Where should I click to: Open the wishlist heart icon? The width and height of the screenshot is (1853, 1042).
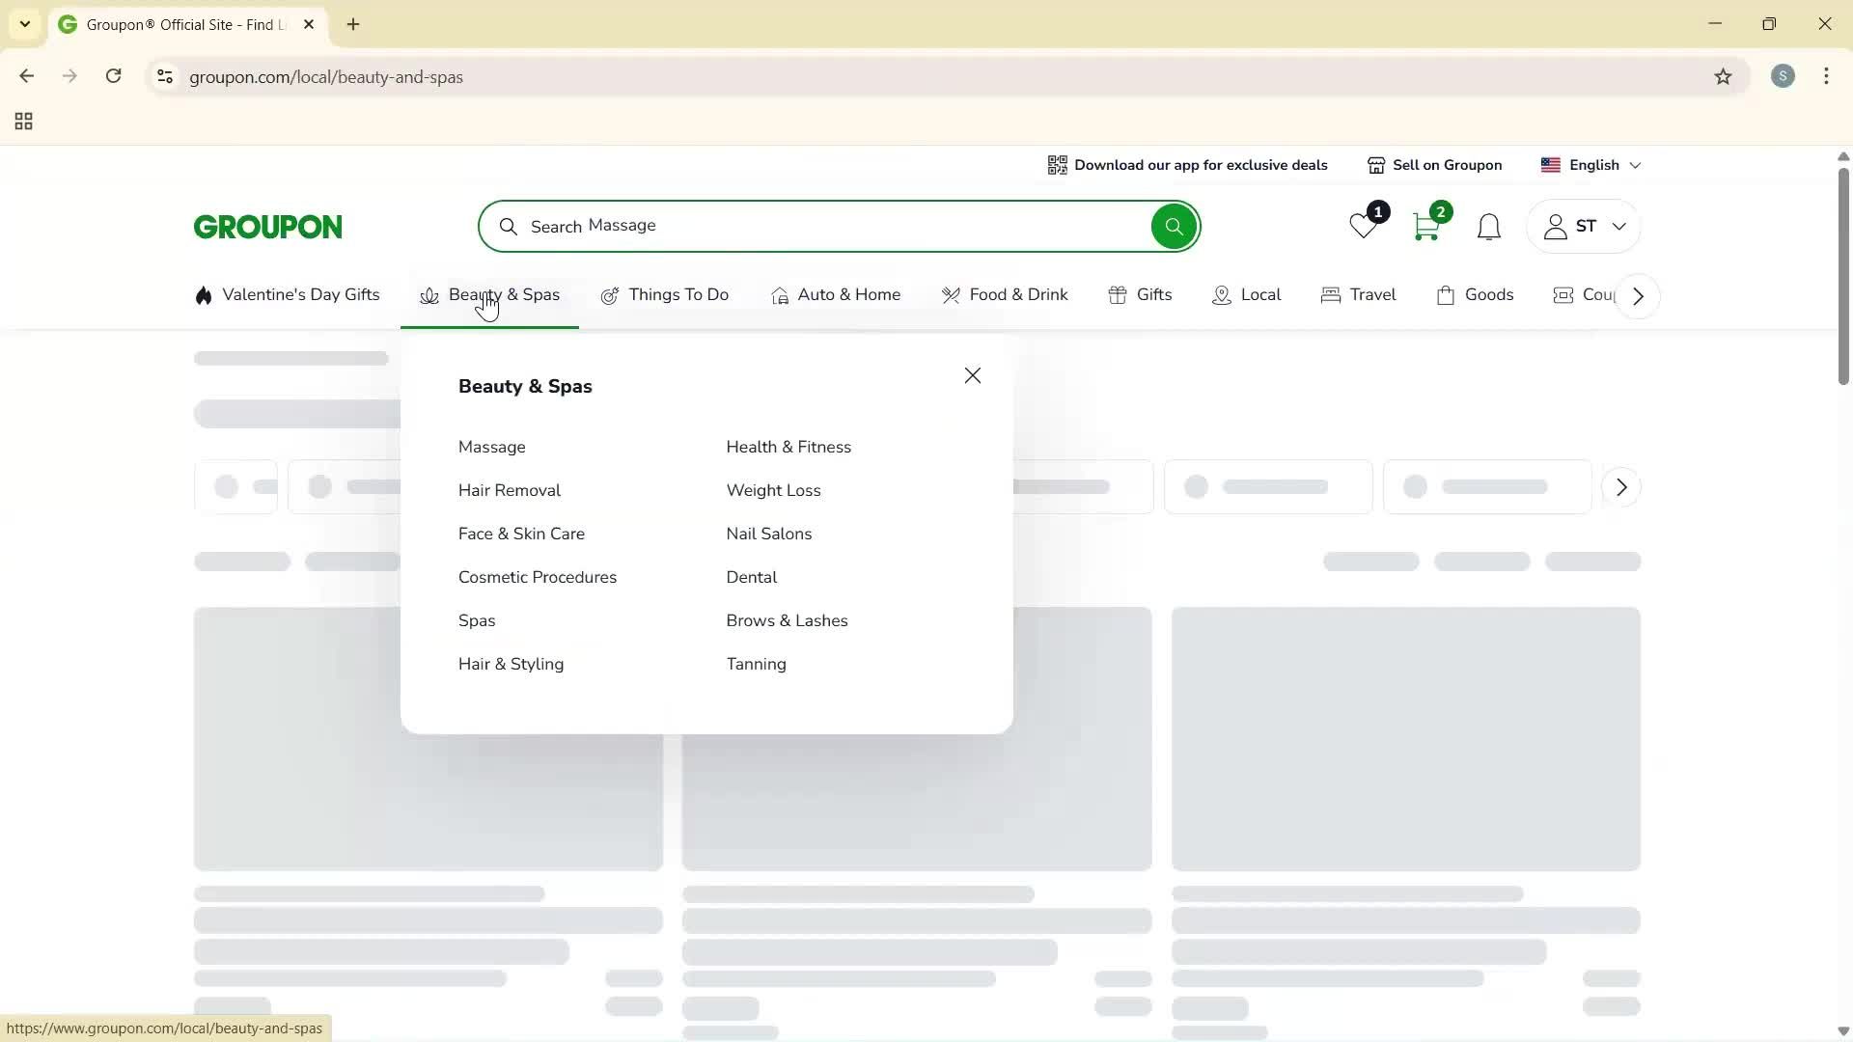(1362, 227)
